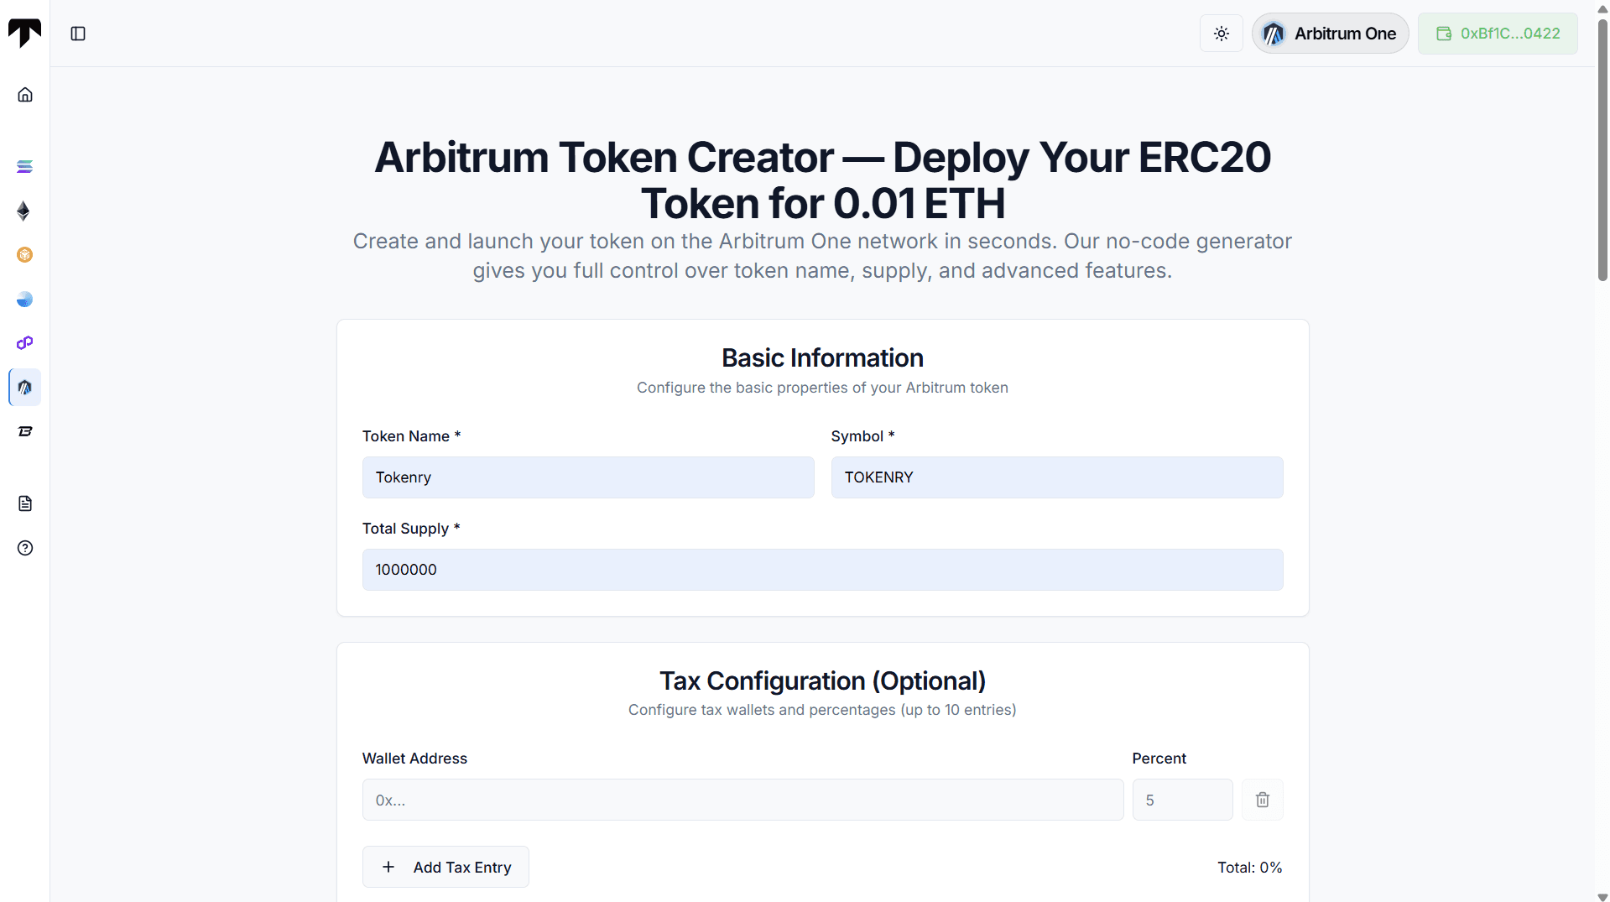1610x902 pixels.
Task: Focus the Symbol input field
Action: point(1056,477)
